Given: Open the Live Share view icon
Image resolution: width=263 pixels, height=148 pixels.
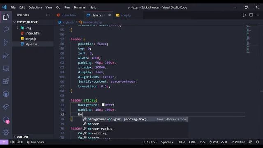Looking at the screenshot, I should point(6,106).
